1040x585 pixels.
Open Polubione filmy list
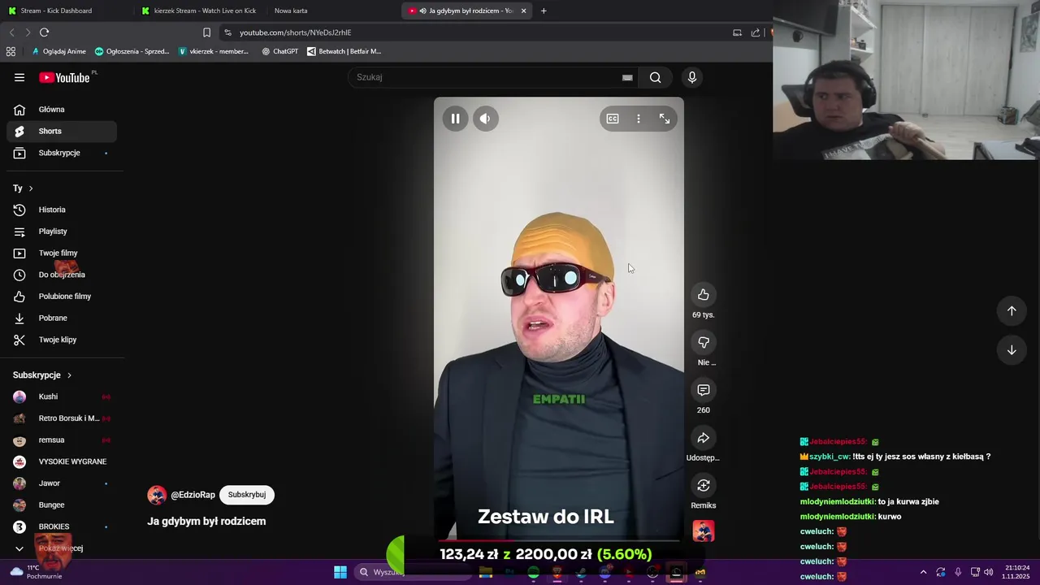click(x=62, y=297)
